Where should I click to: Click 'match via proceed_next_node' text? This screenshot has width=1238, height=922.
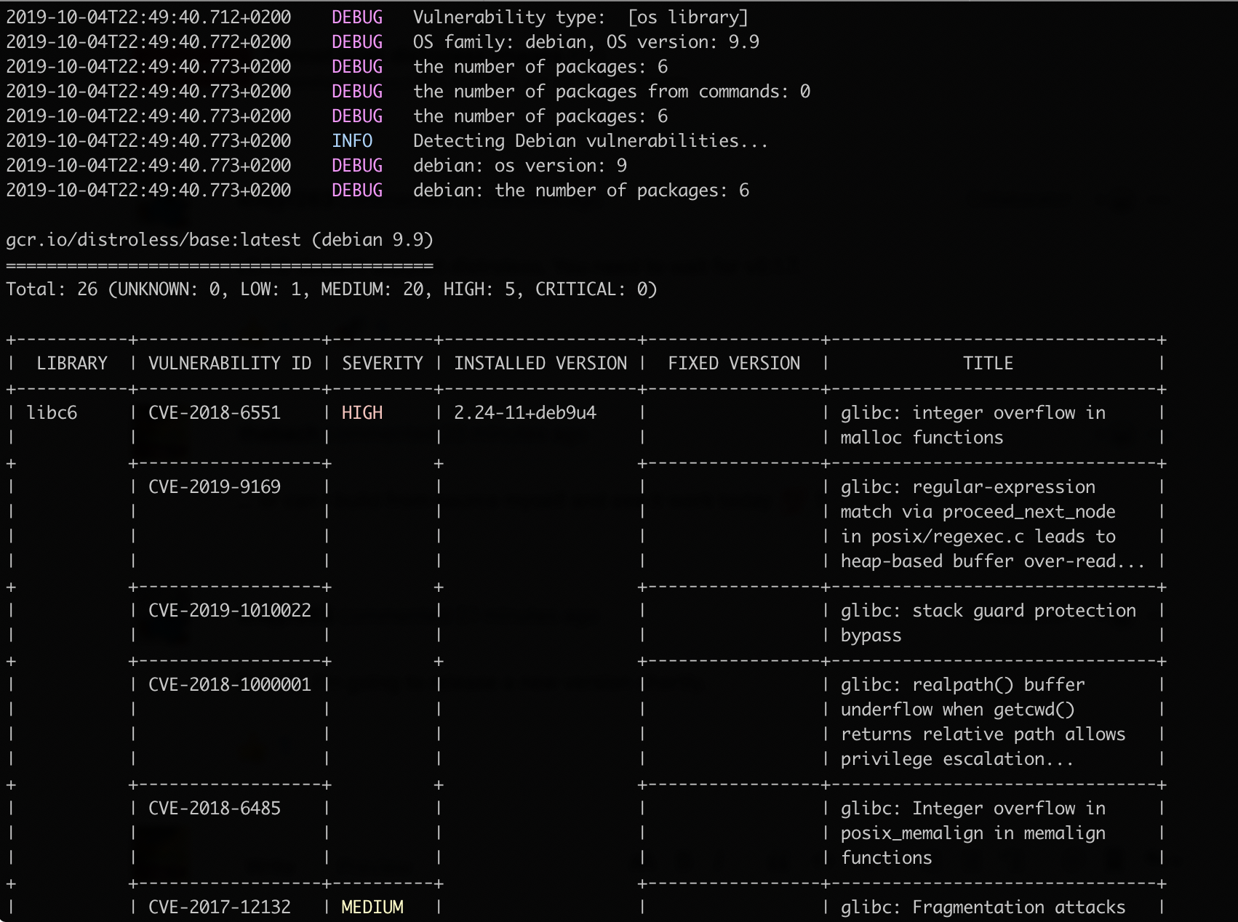[978, 512]
